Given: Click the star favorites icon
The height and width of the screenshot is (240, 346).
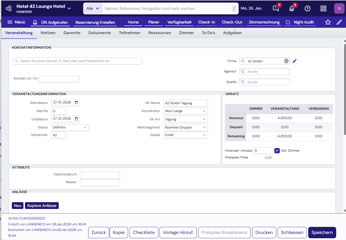Looking at the screenshot, I should 328,22.
